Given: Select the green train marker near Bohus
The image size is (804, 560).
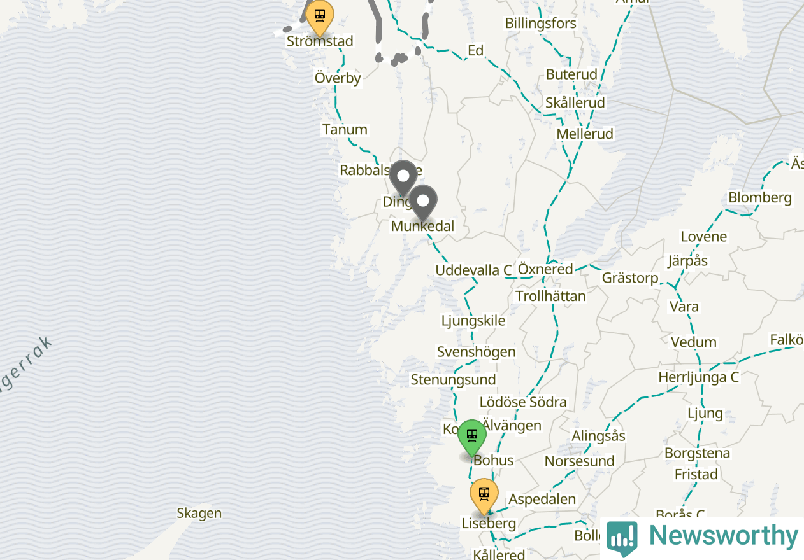Looking at the screenshot, I should (x=472, y=438).
